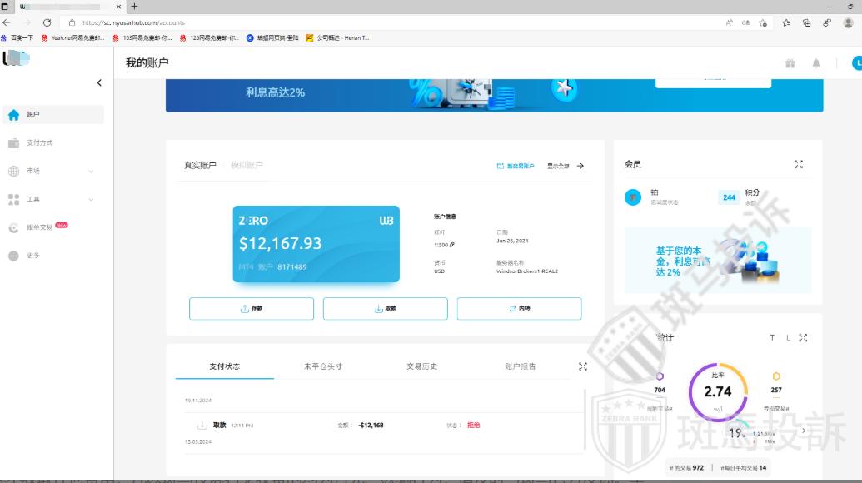Screen dimensions: 862x483
Task: Click the 新交易账户 link
Action: click(x=516, y=166)
